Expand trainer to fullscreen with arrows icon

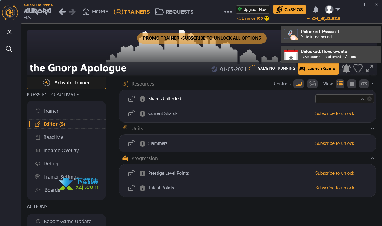click(x=370, y=69)
